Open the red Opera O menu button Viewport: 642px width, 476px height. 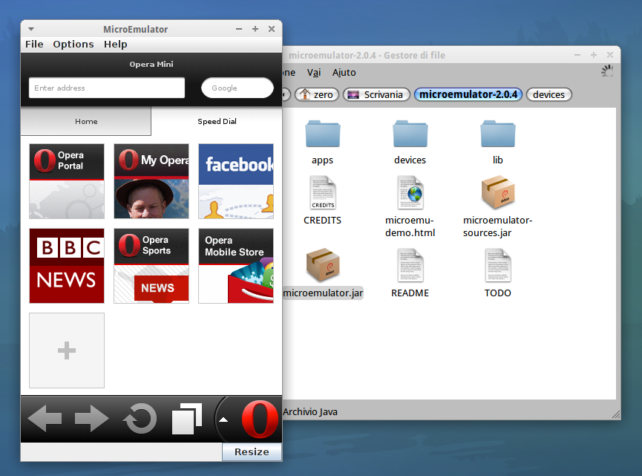(x=260, y=419)
